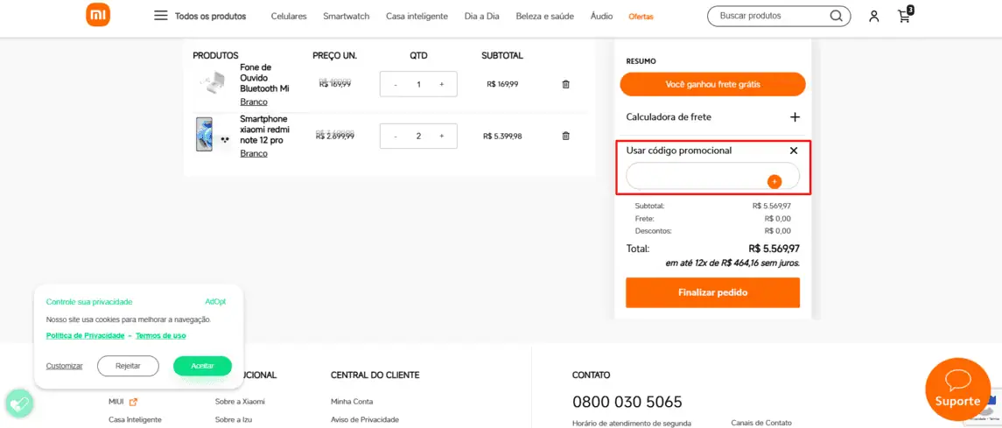Click AdOpt link in cookie banner
This screenshot has width=1002, height=428.
coord(215,301)
